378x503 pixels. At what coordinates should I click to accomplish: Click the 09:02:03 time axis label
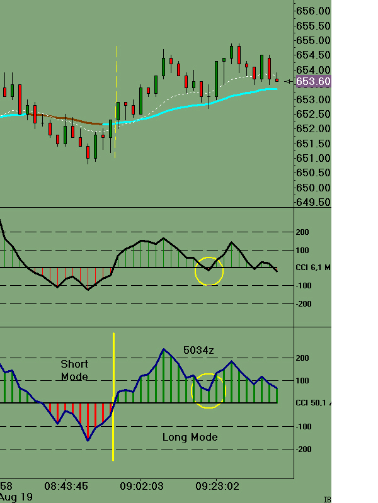[142, 487]
